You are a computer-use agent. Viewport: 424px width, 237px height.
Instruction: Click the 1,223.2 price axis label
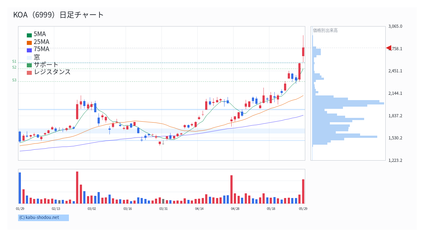(395, 160)
